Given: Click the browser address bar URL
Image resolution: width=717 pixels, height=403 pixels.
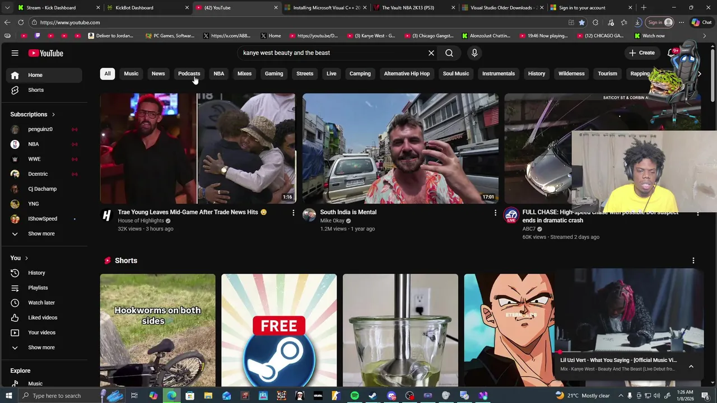Looking at the screenshot, I should 70,22.
